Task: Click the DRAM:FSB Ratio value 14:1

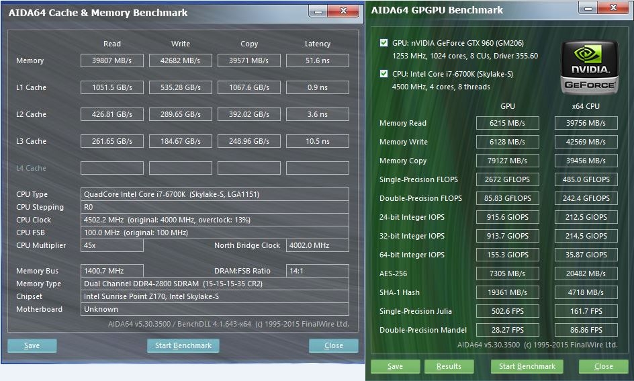Action: pyautogui.click(x=318, y=271)
